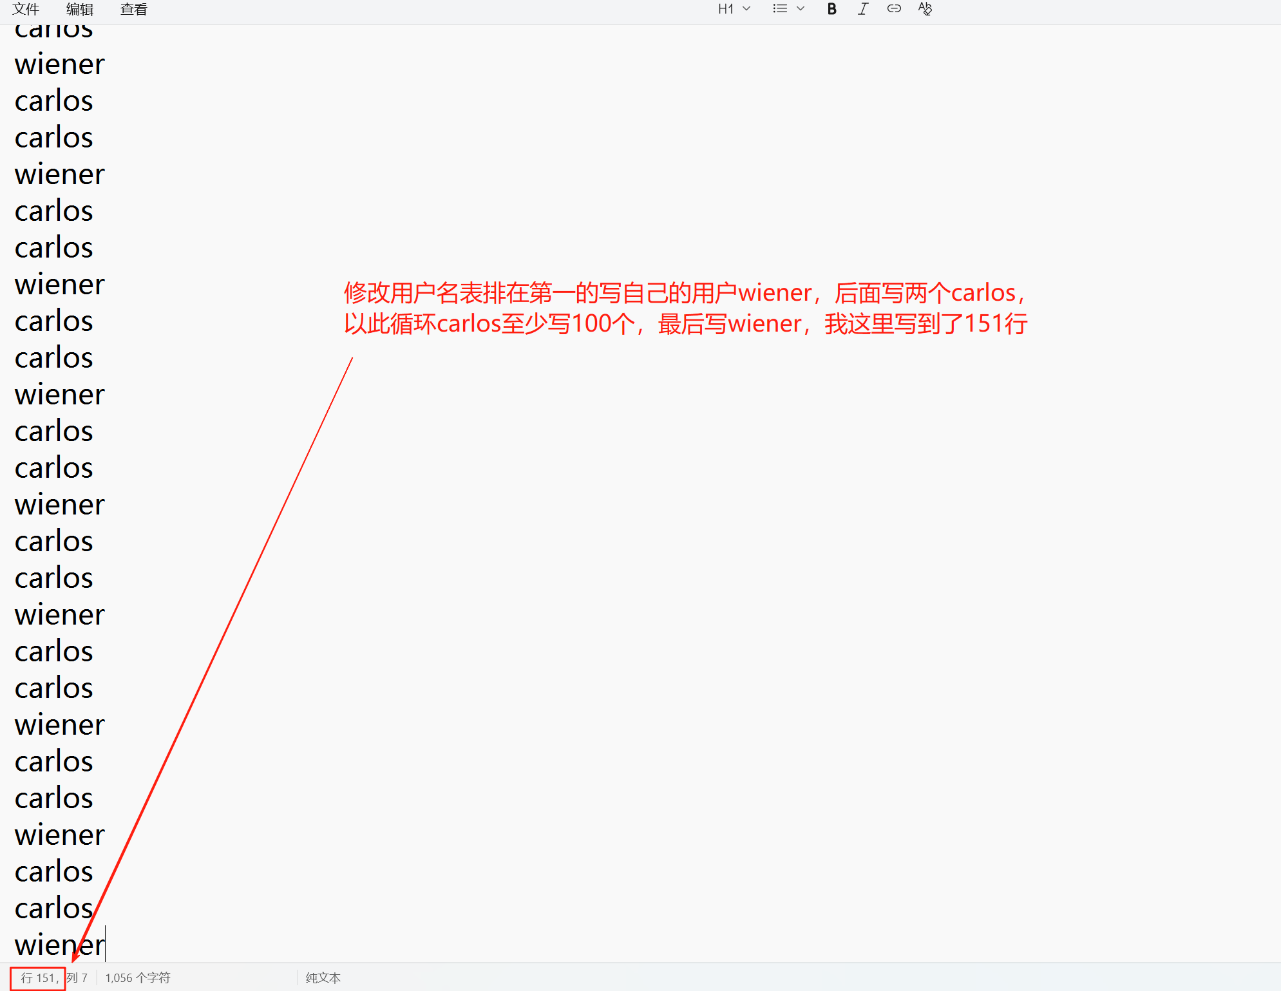Click the 行 151 line indicator
The width and height of the screenshot is (1281, 991).
pyautogui.click(x=37, y=977)
